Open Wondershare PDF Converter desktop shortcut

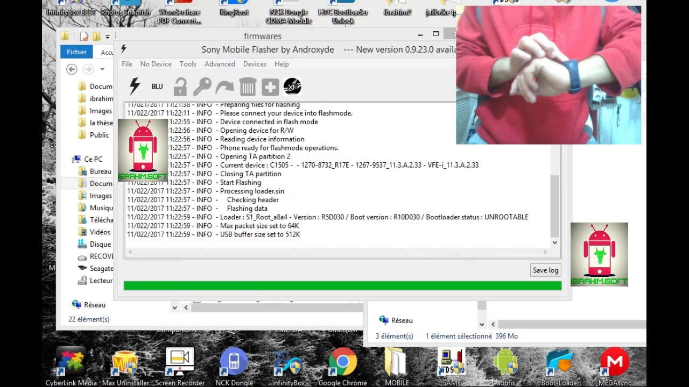(x=179, y=13)
